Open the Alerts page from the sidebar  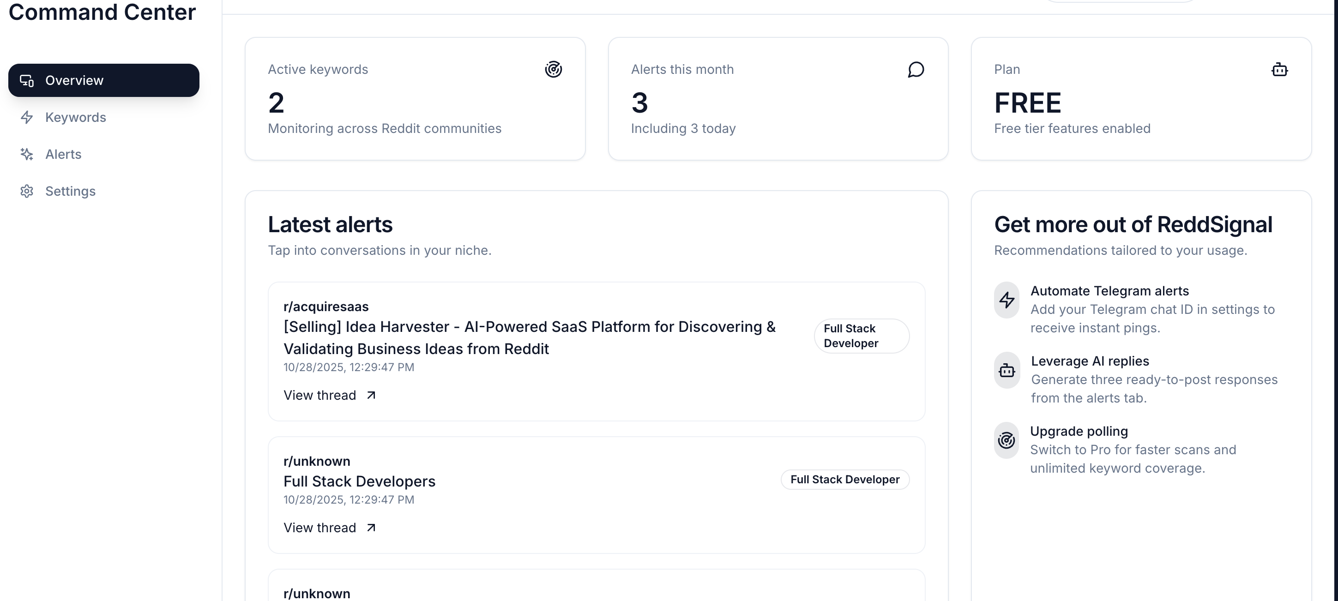[63, 154]
